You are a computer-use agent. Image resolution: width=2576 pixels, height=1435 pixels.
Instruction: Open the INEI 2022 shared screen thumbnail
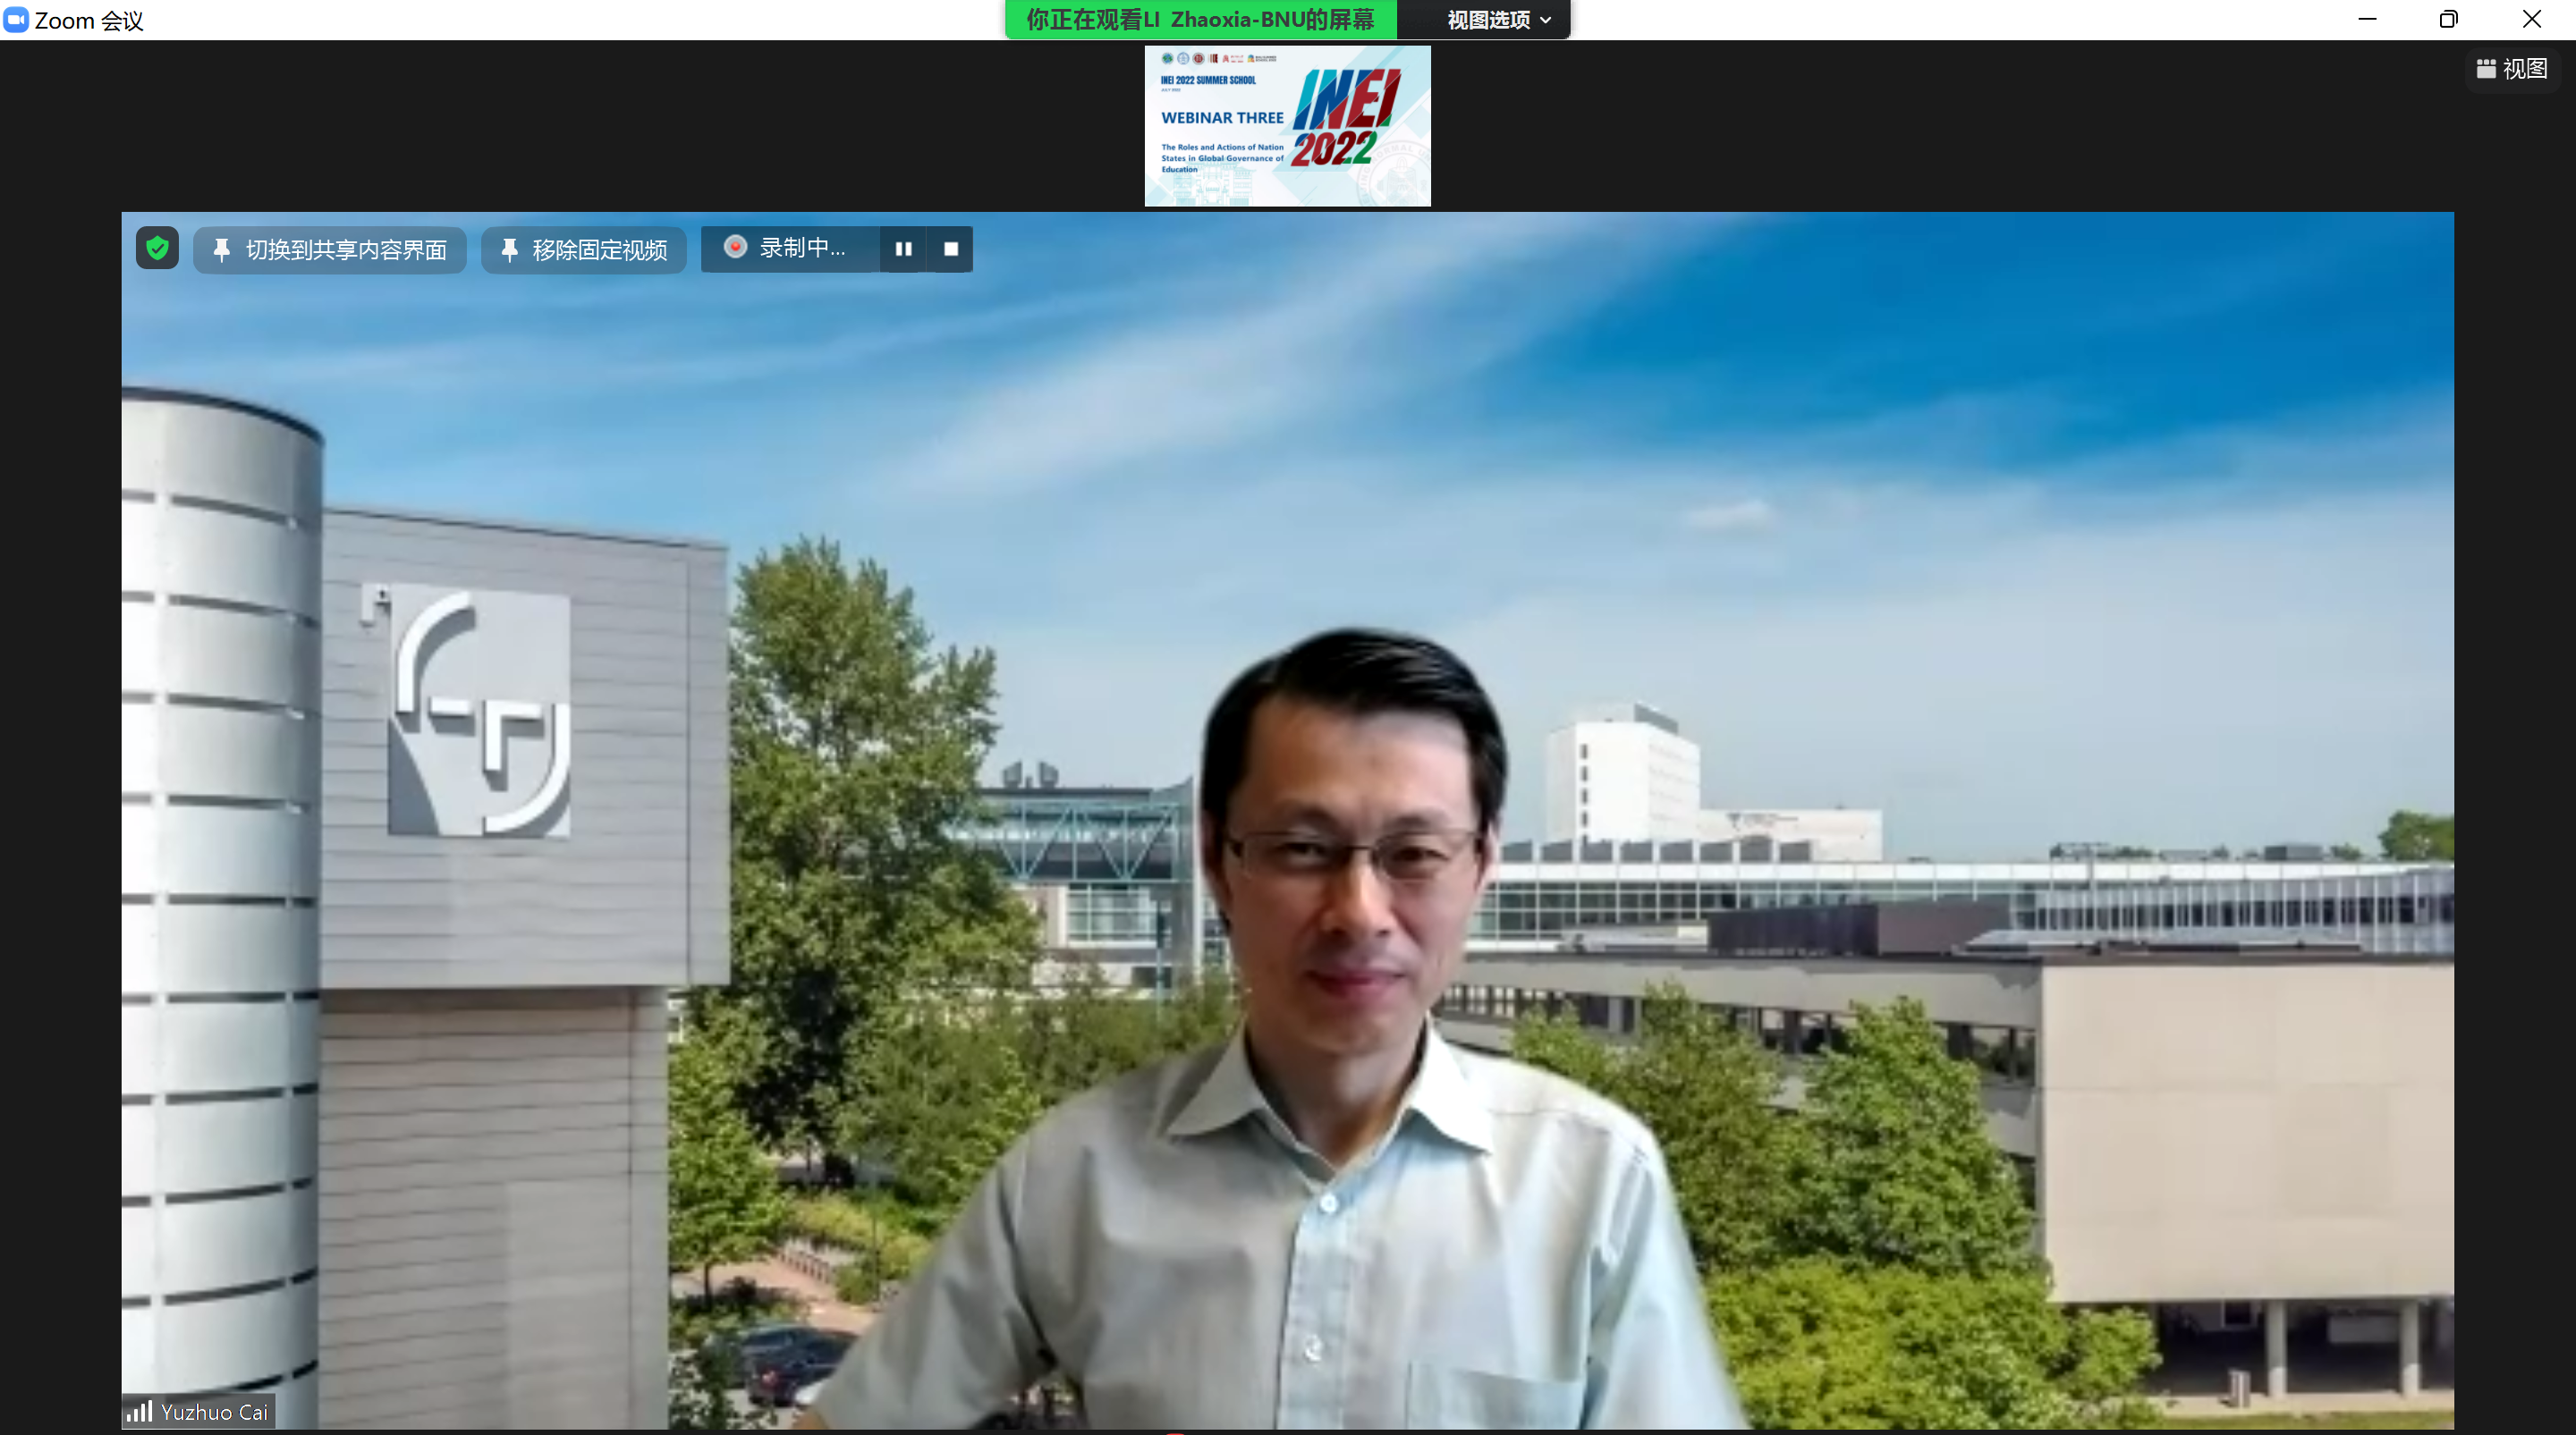pos(1287,126)
